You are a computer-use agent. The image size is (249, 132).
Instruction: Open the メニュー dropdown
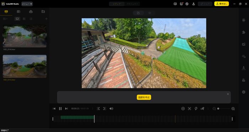click(27, 4)
